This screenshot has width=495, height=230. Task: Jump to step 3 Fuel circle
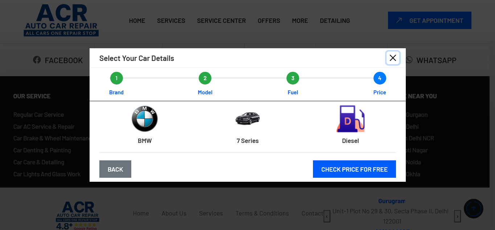293,78
